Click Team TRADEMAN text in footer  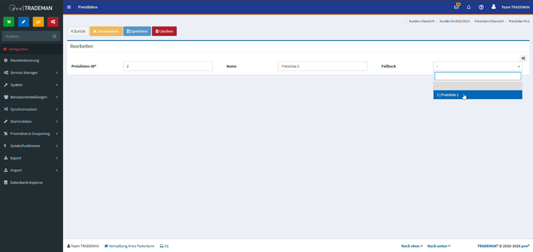click(x=85, y=246)
